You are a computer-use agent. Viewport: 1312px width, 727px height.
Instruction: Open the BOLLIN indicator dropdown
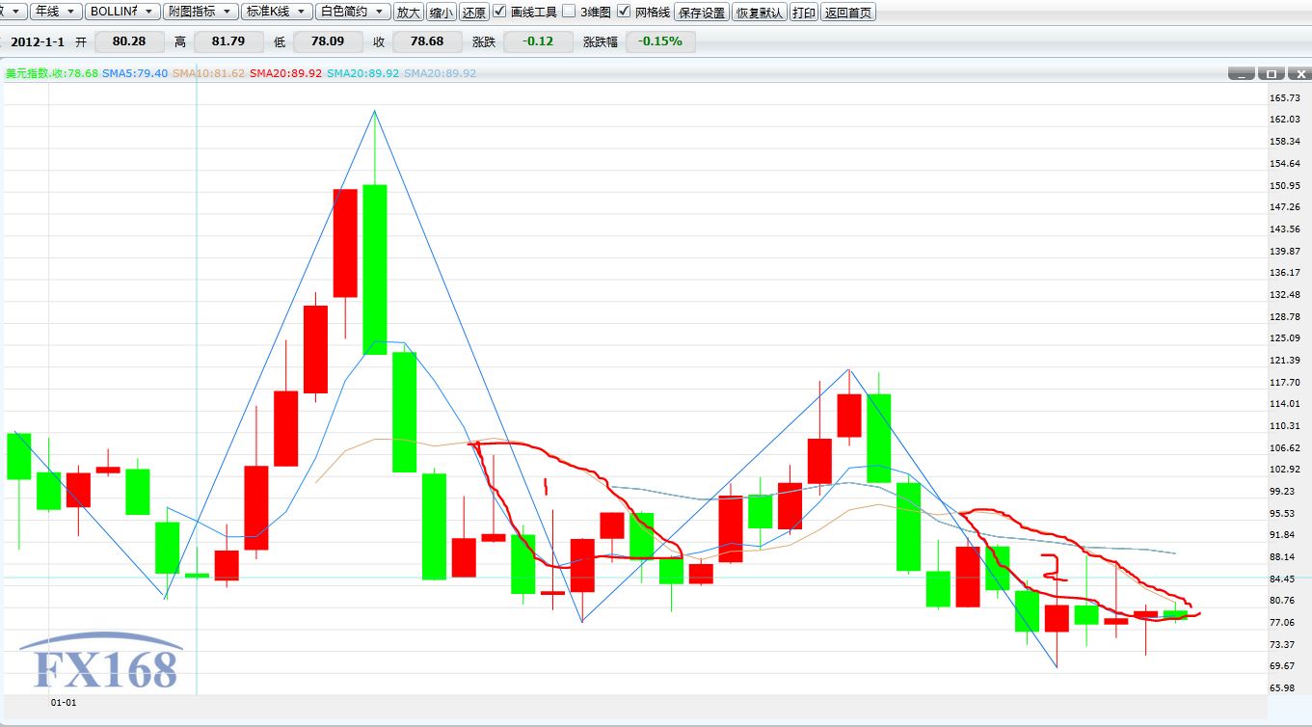pos(123,12)
